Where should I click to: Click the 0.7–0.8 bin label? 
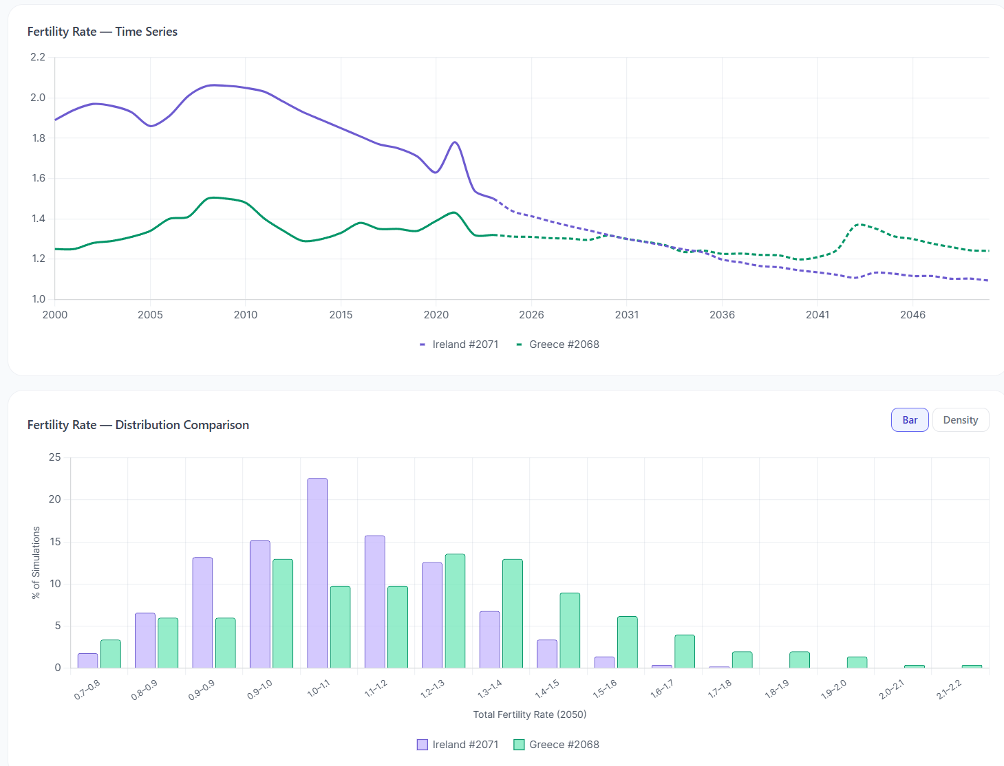coord(86,691)
